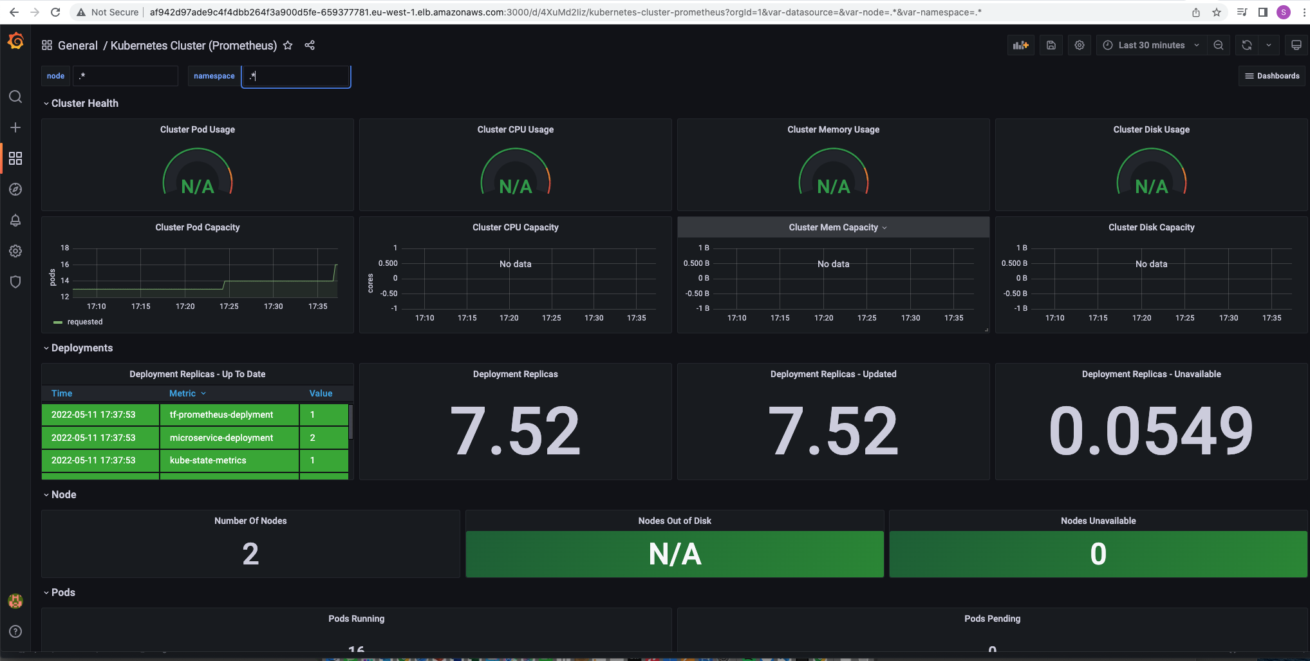Click the node variable input field
Viewport: 1310px width, 661px height.
click(126, 76)
